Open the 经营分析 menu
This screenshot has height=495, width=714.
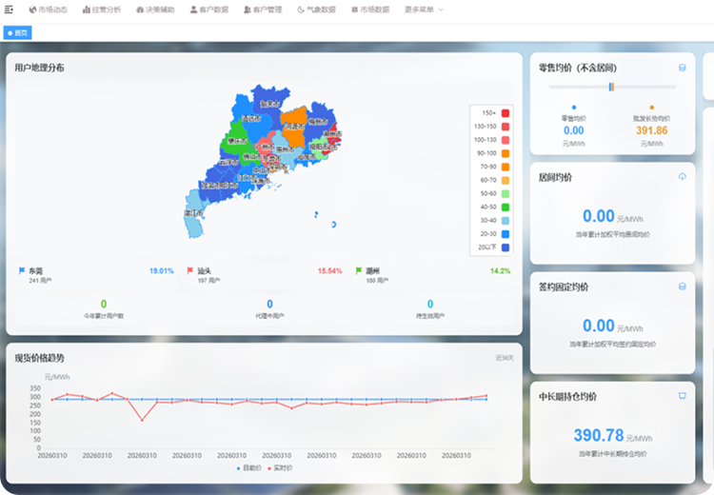[102, 10]
